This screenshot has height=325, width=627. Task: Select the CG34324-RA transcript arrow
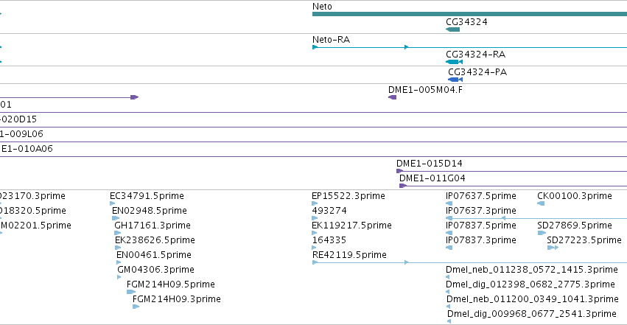click(x=455, y=62)
